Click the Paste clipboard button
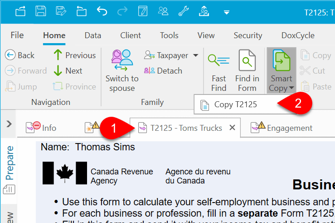This screenshot has width=335, height=223. (x=316, y=86)
